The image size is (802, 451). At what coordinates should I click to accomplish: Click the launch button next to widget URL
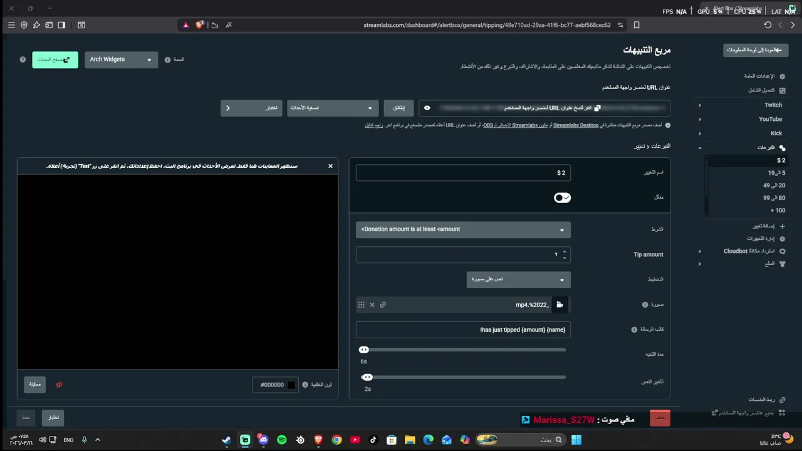pyautogui.click(x=399, y=108)
